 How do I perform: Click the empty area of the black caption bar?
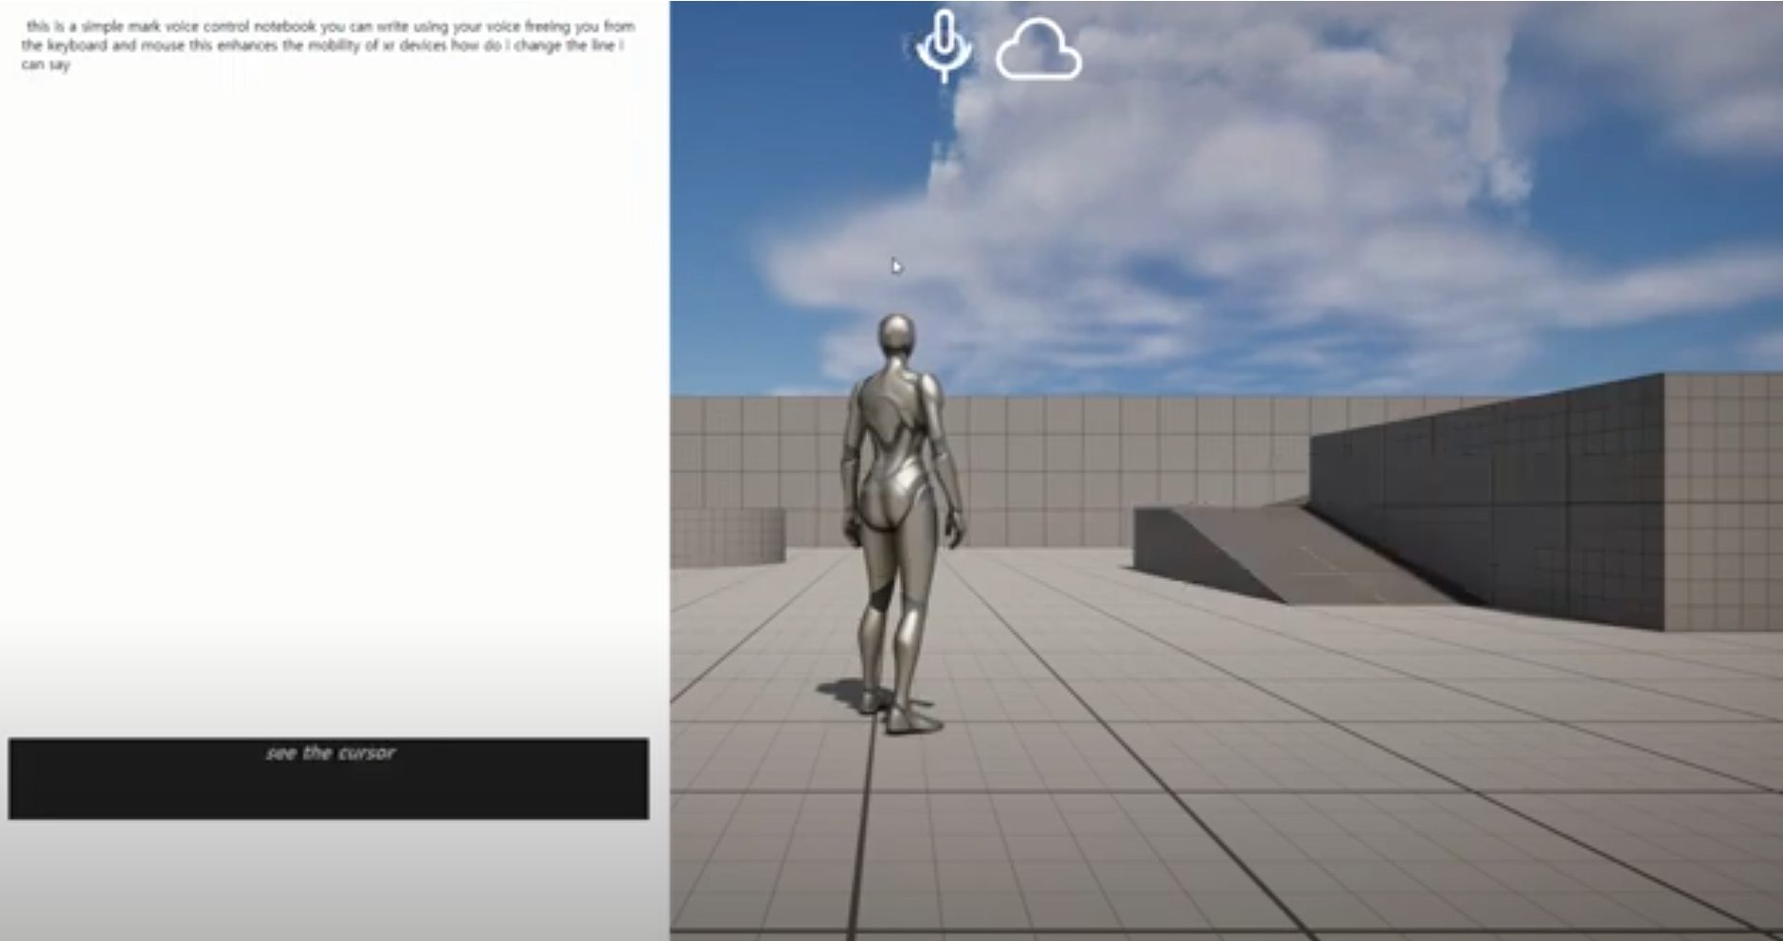pos(328,792)
